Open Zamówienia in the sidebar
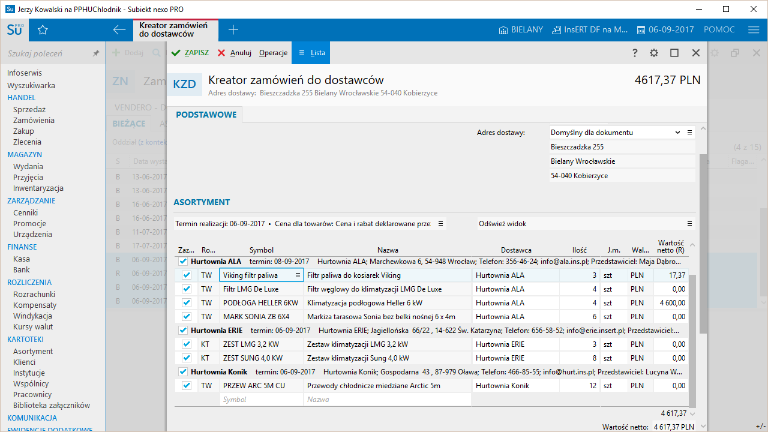This screenshot has height=432, width=768. pyautogui.click(x=34, y=120)
